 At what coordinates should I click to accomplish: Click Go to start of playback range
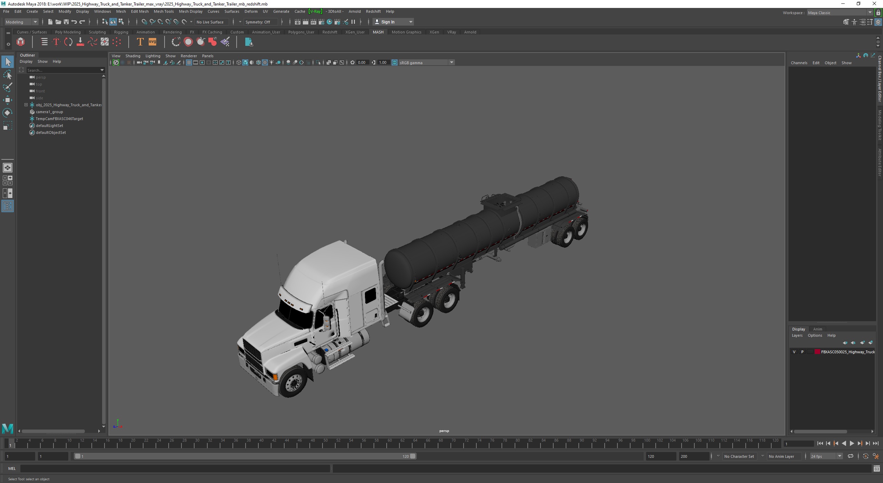820,444
